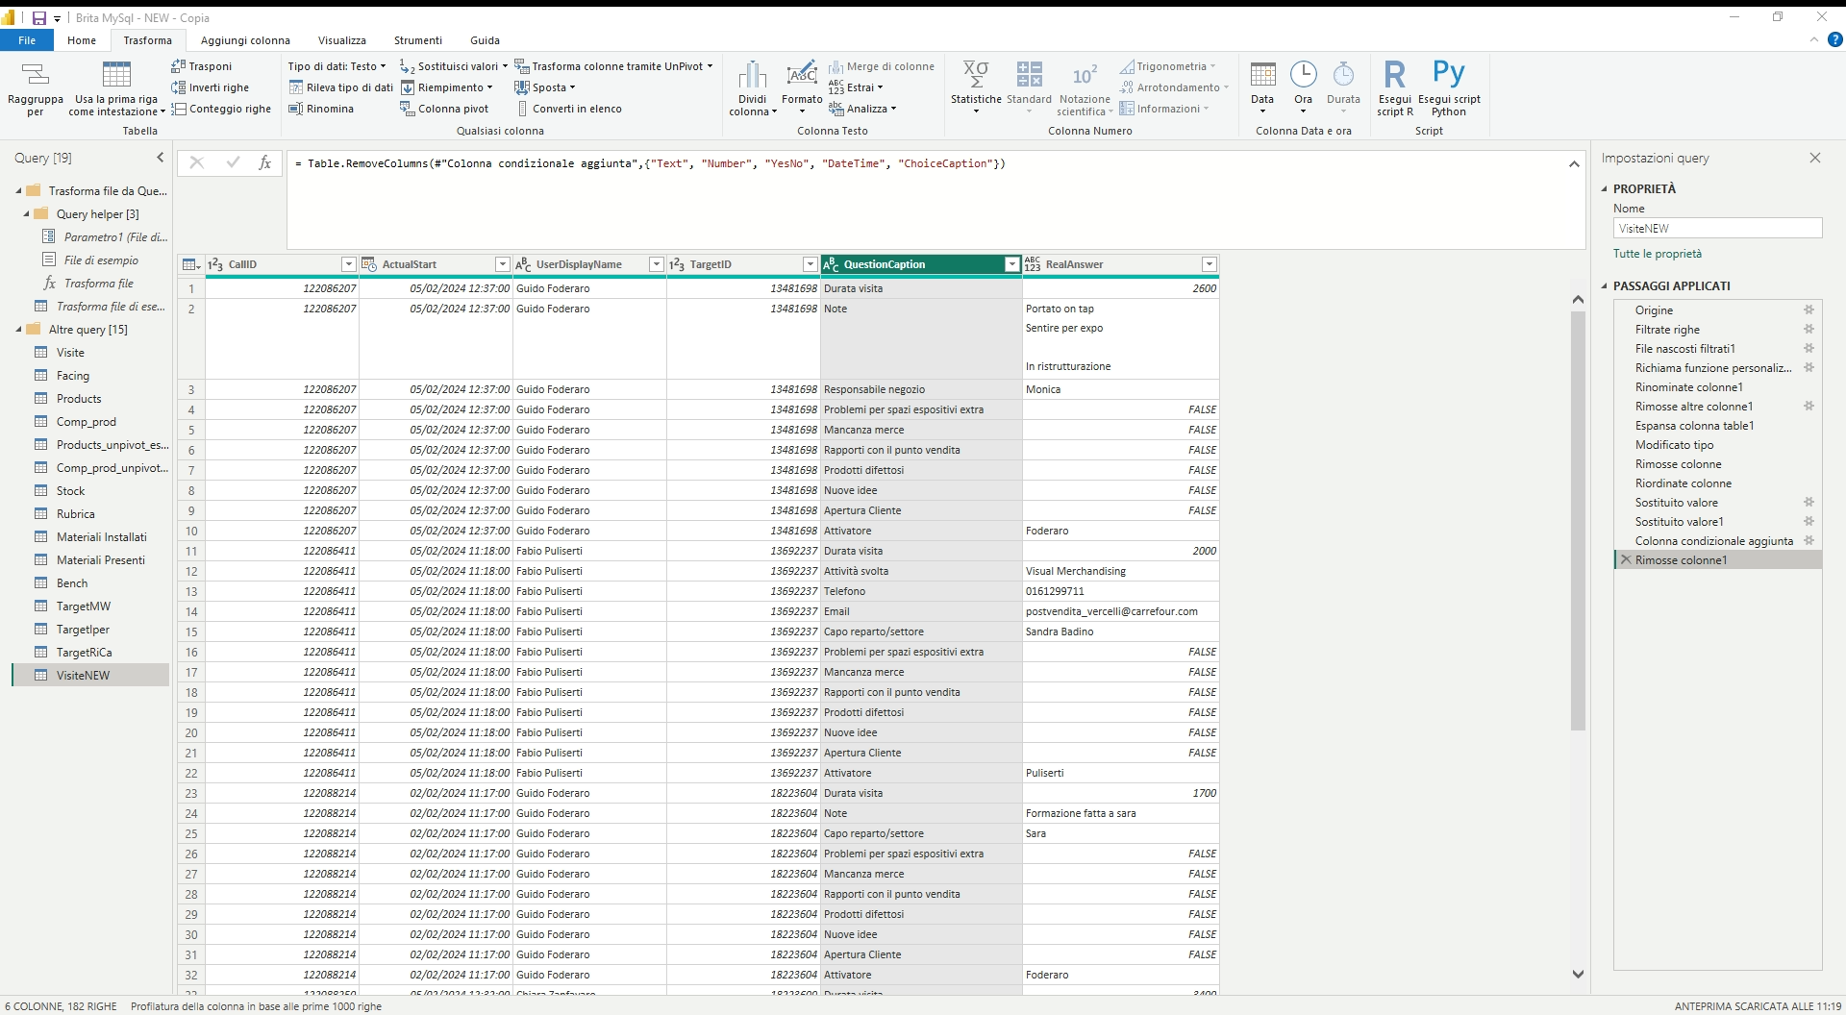Expand the formula bar chevron

tap(1574, 164)
